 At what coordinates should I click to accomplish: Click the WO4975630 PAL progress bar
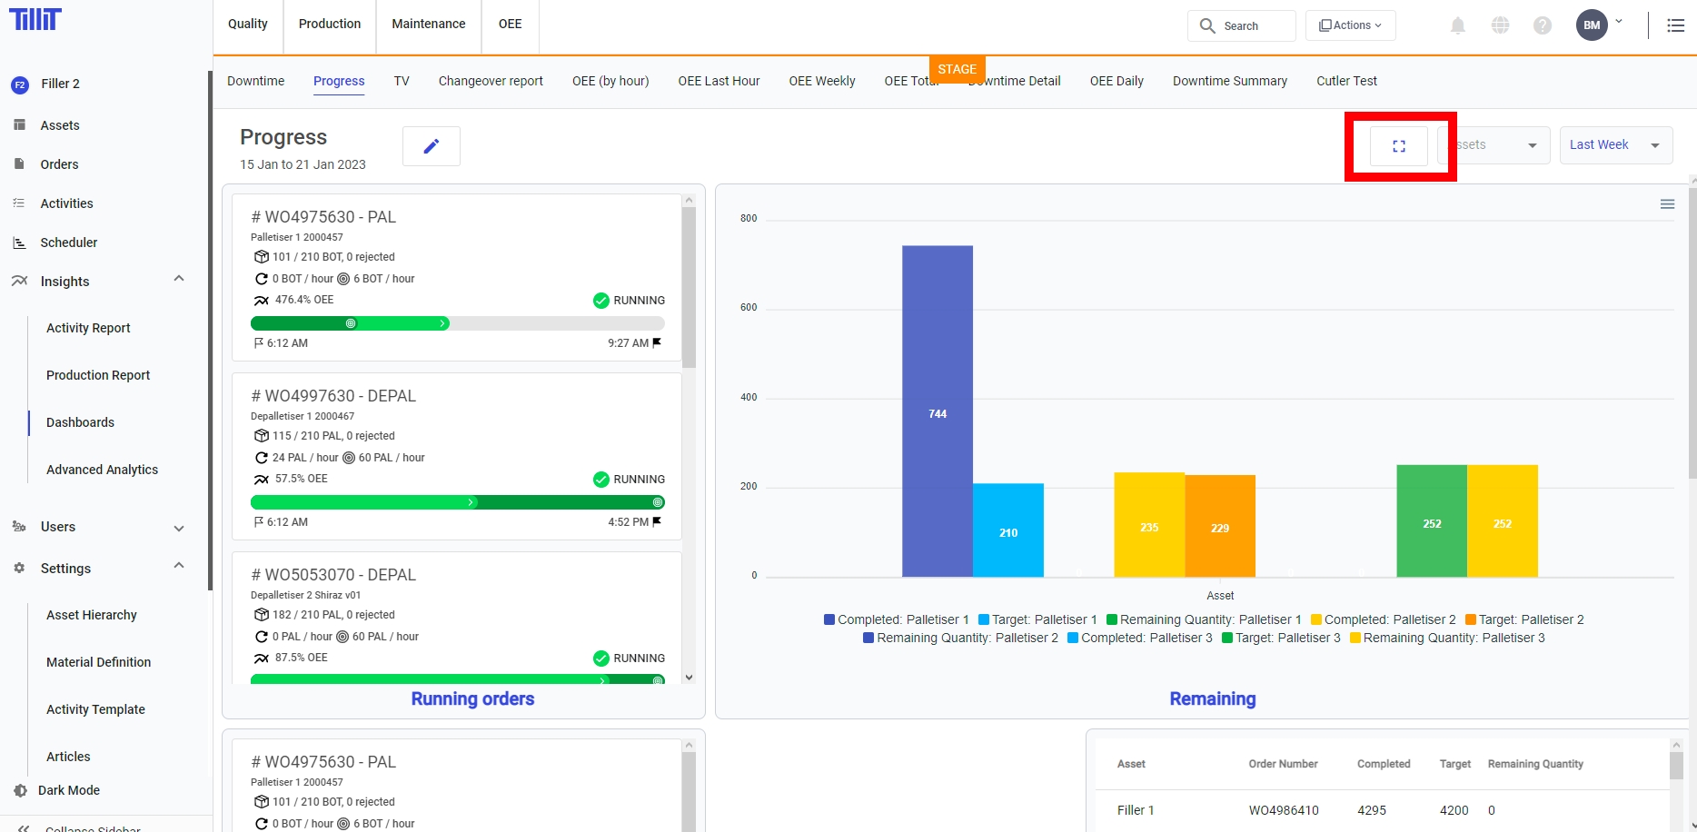457,323
